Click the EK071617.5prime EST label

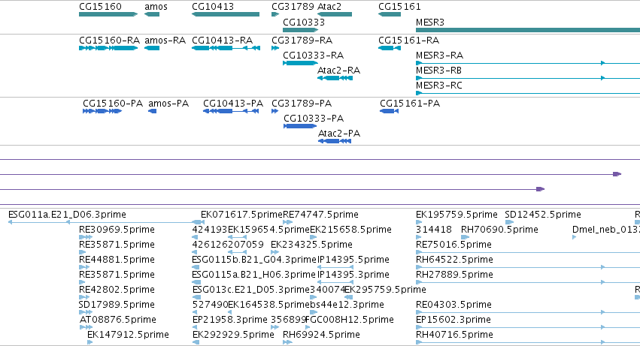click(x=241, y=215)
